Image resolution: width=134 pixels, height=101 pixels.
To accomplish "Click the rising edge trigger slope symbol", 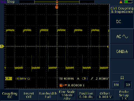I will click(92, 79).
